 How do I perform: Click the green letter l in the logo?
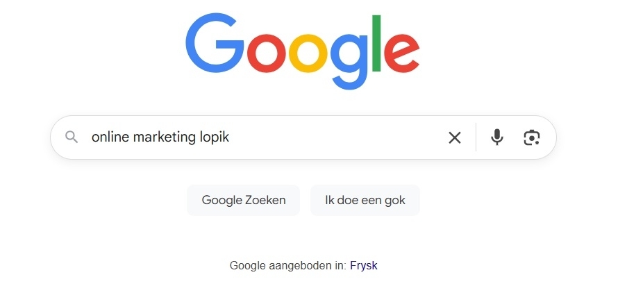[x=378, y=42]
